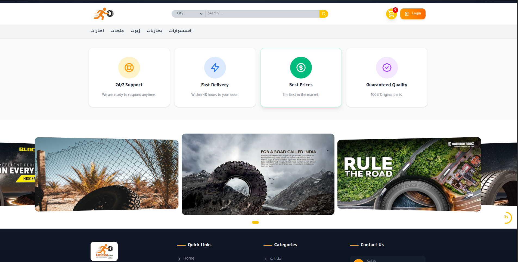Select the Fast Delivery lightning bolt icon
Screen dimensions: 518x262
(215, 68)
